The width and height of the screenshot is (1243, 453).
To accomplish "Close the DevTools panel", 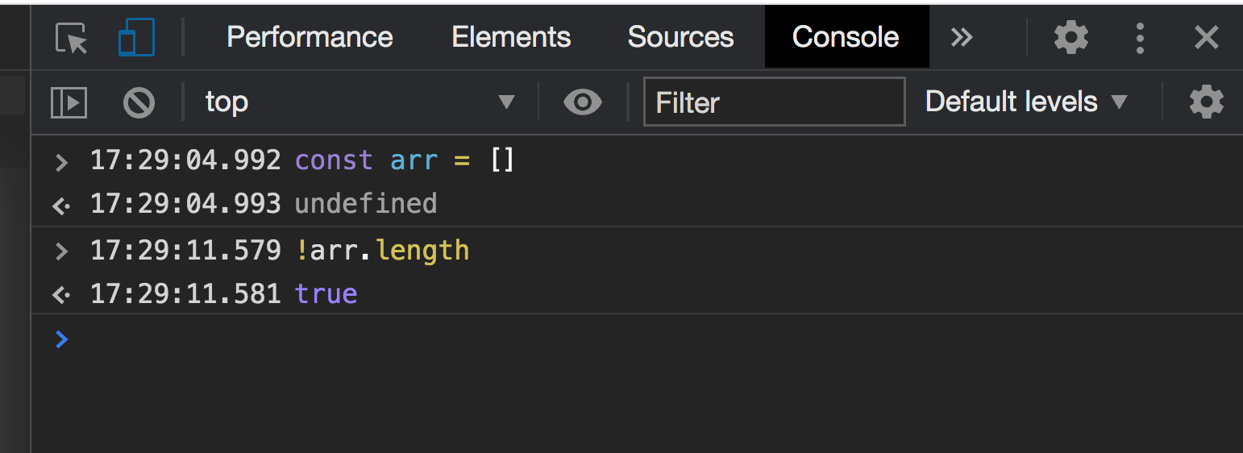I will pos(1206,38).
